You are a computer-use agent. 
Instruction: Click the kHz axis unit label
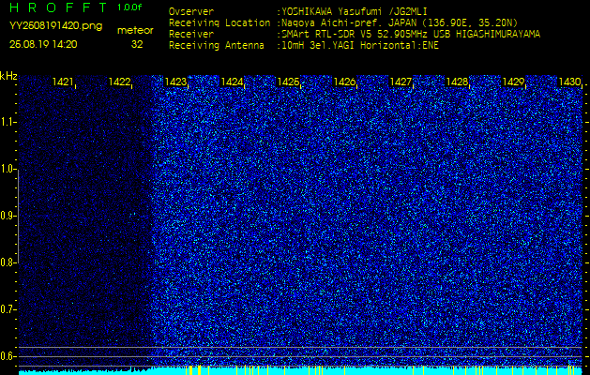point(8,76)
